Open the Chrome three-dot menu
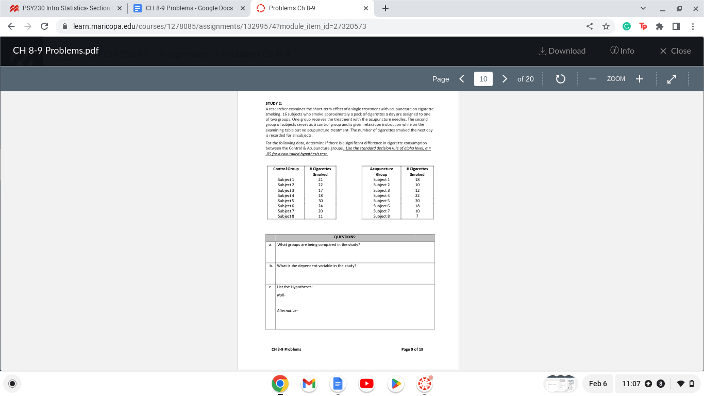 (x=693, y=26)
